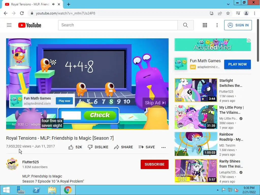
Task: Open the banner ad info icon
Action: pos(249,40)
